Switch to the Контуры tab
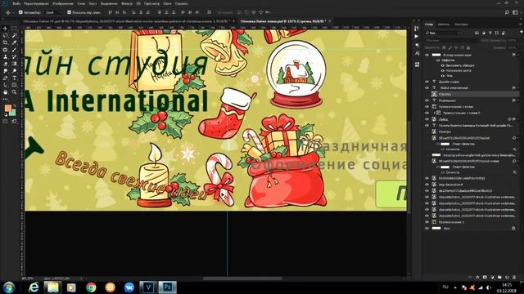The image size is (524, 294). (x=461, y=24)
